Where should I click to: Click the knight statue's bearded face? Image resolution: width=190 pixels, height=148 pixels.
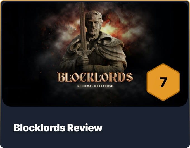point(94,27)
